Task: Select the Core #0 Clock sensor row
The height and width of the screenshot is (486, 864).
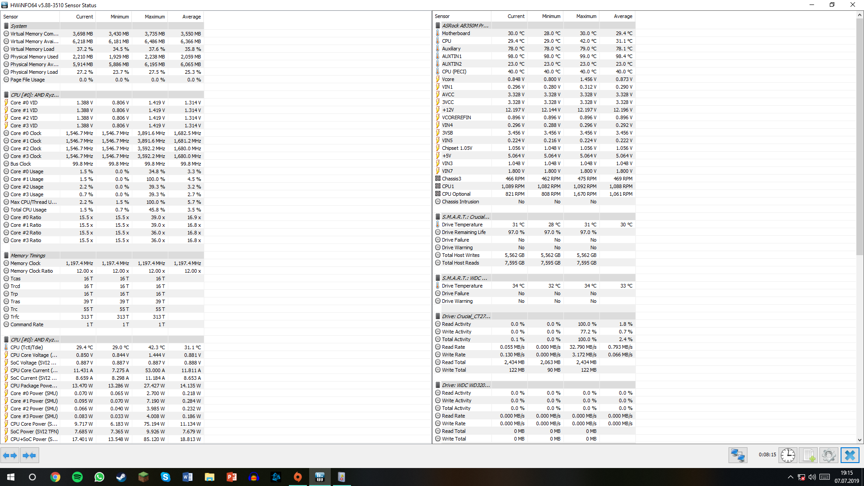Action: [x=26, y=133]
